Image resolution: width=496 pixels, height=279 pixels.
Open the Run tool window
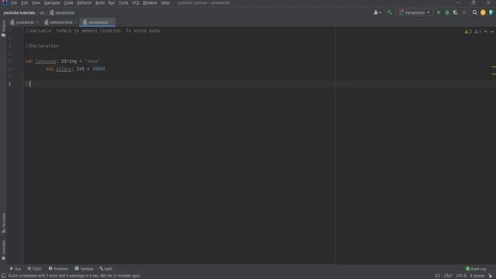click(x=15, y=269)
